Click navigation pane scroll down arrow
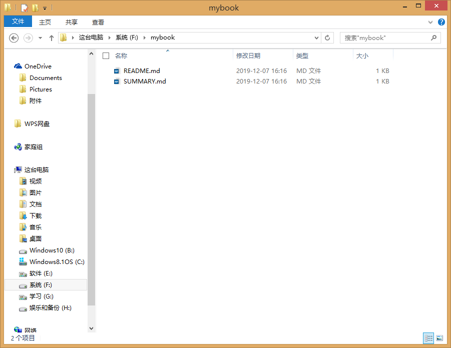The height and width of the screenshot is (348, 451). pyautogui.click(x=91, y=328)
